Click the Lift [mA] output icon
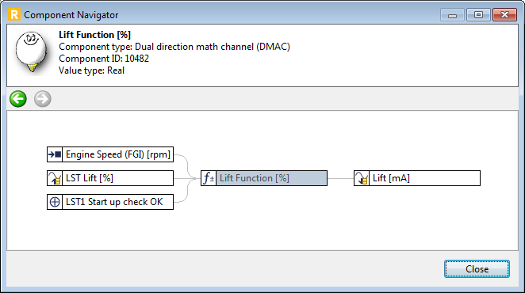525x293 pixels. click(362, 178)
